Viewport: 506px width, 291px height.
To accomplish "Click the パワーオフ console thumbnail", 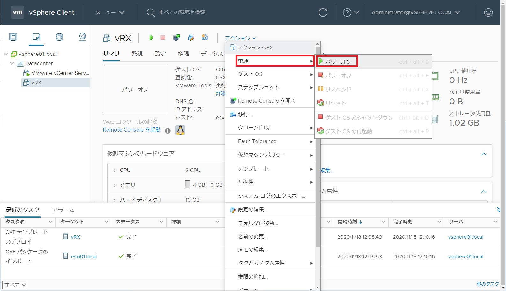I will tap(135, 90).
